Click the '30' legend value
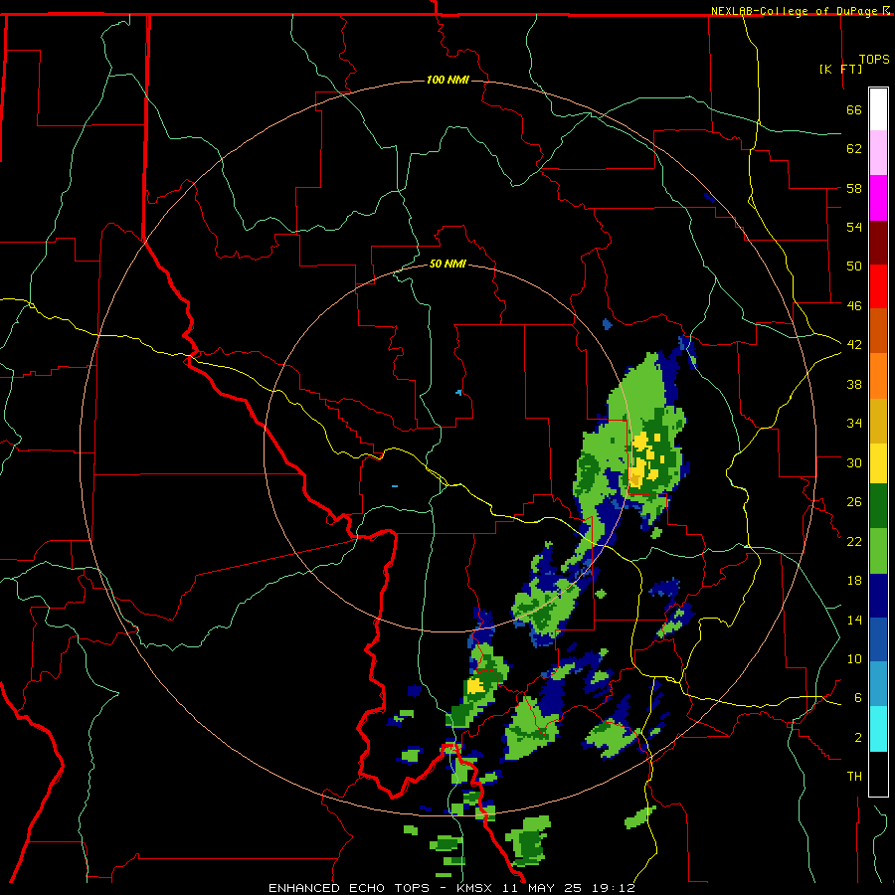Image resolution: width=895 pixels, height=895 pixels. 854,462
